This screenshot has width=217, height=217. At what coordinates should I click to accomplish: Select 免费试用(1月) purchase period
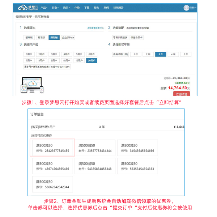[x=120, y=54]
